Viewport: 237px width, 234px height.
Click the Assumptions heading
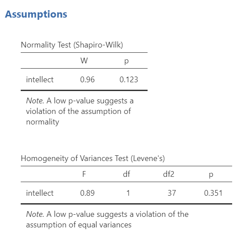point(36,15)
